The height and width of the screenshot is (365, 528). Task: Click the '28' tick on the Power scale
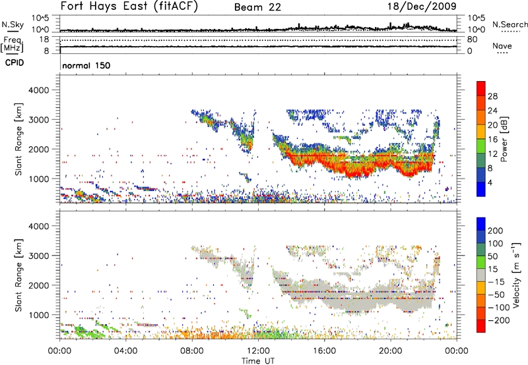492,96
